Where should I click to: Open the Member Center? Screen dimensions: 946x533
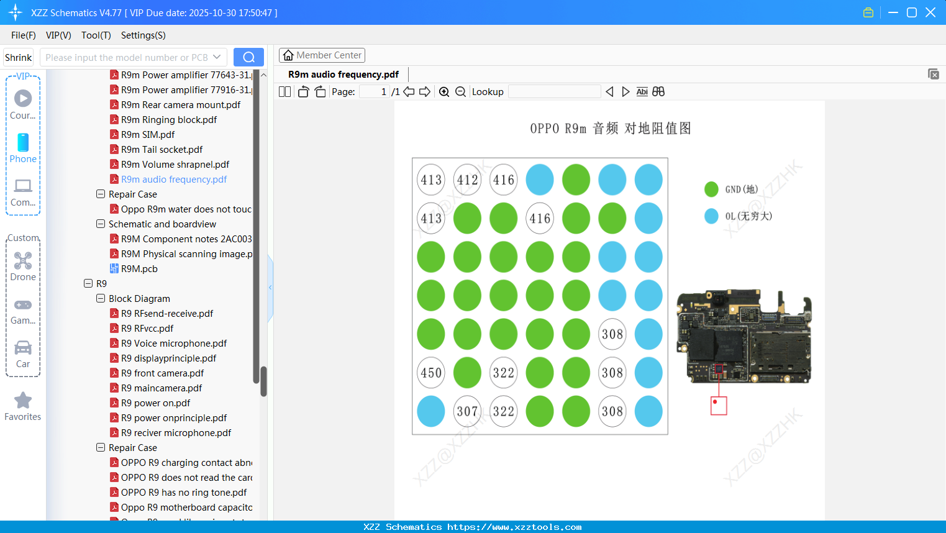[x=322, y=55]
